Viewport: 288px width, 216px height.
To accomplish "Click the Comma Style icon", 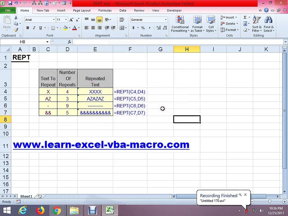I will pyautogui.click(x=150, y=28).
